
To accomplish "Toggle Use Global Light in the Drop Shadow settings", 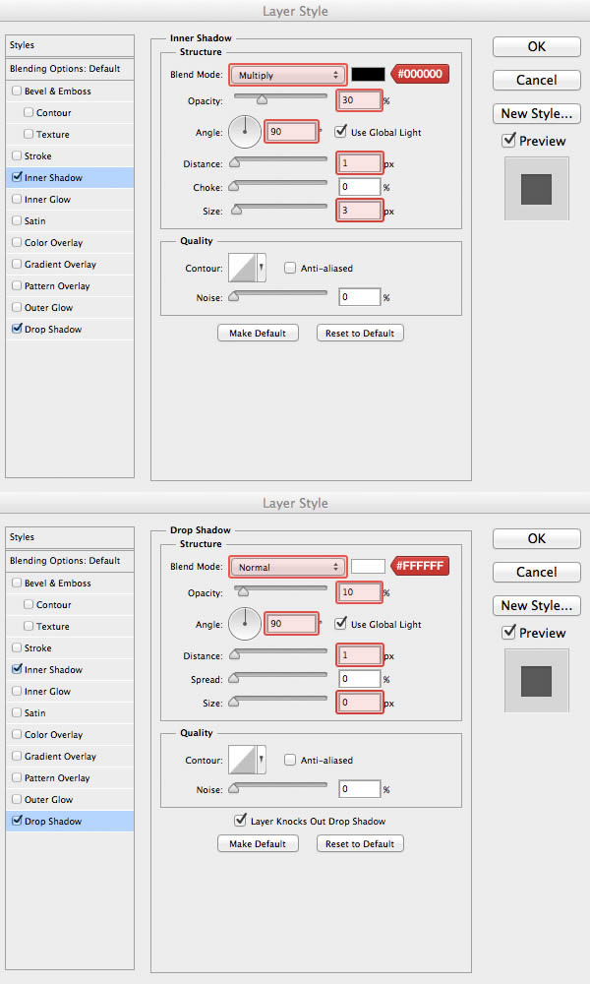I will pyautogui.click(x=341, y=623).
